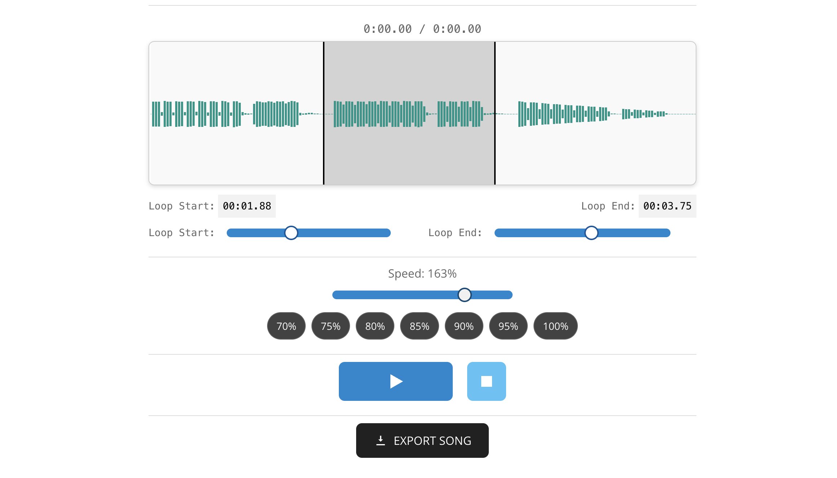Click the white square stop icon

[x=486, y=381]
